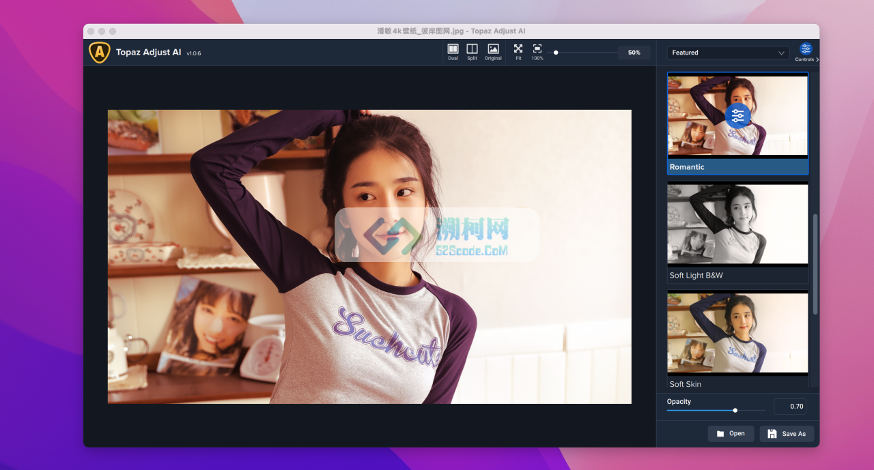This screenshot has width=874, height=470.
Task: Select the Romantic preset thumbnail
Action: 737,116
